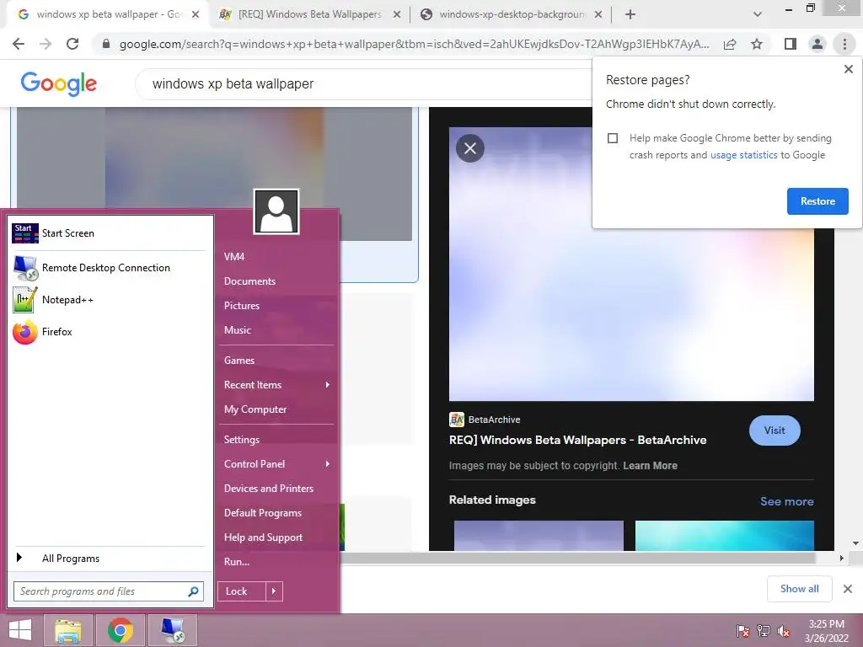Screen dimensions: 863x647
Task: Open a new tab with plus icon
Action: pos(630,14)
